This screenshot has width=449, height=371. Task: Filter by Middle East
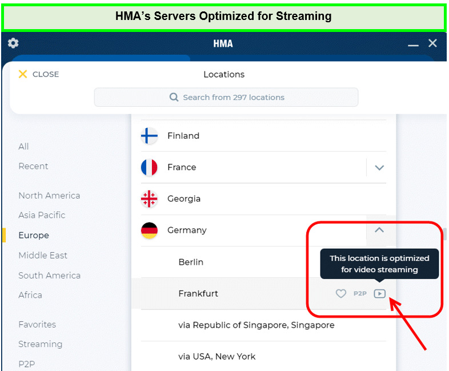(43, 255)
